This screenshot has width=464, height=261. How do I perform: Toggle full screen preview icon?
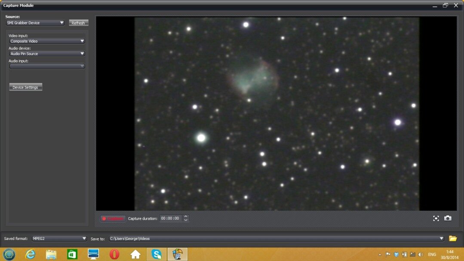pos(436,218)
